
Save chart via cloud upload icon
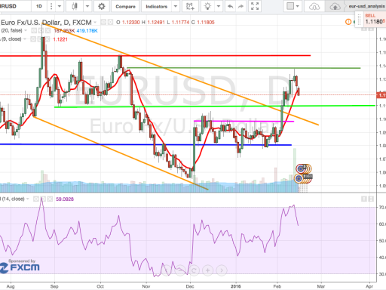click(x=335, y=6)
